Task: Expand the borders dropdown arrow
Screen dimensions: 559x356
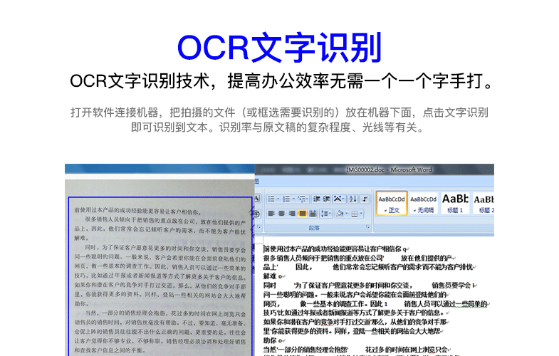Action: (x=361, y=214)
